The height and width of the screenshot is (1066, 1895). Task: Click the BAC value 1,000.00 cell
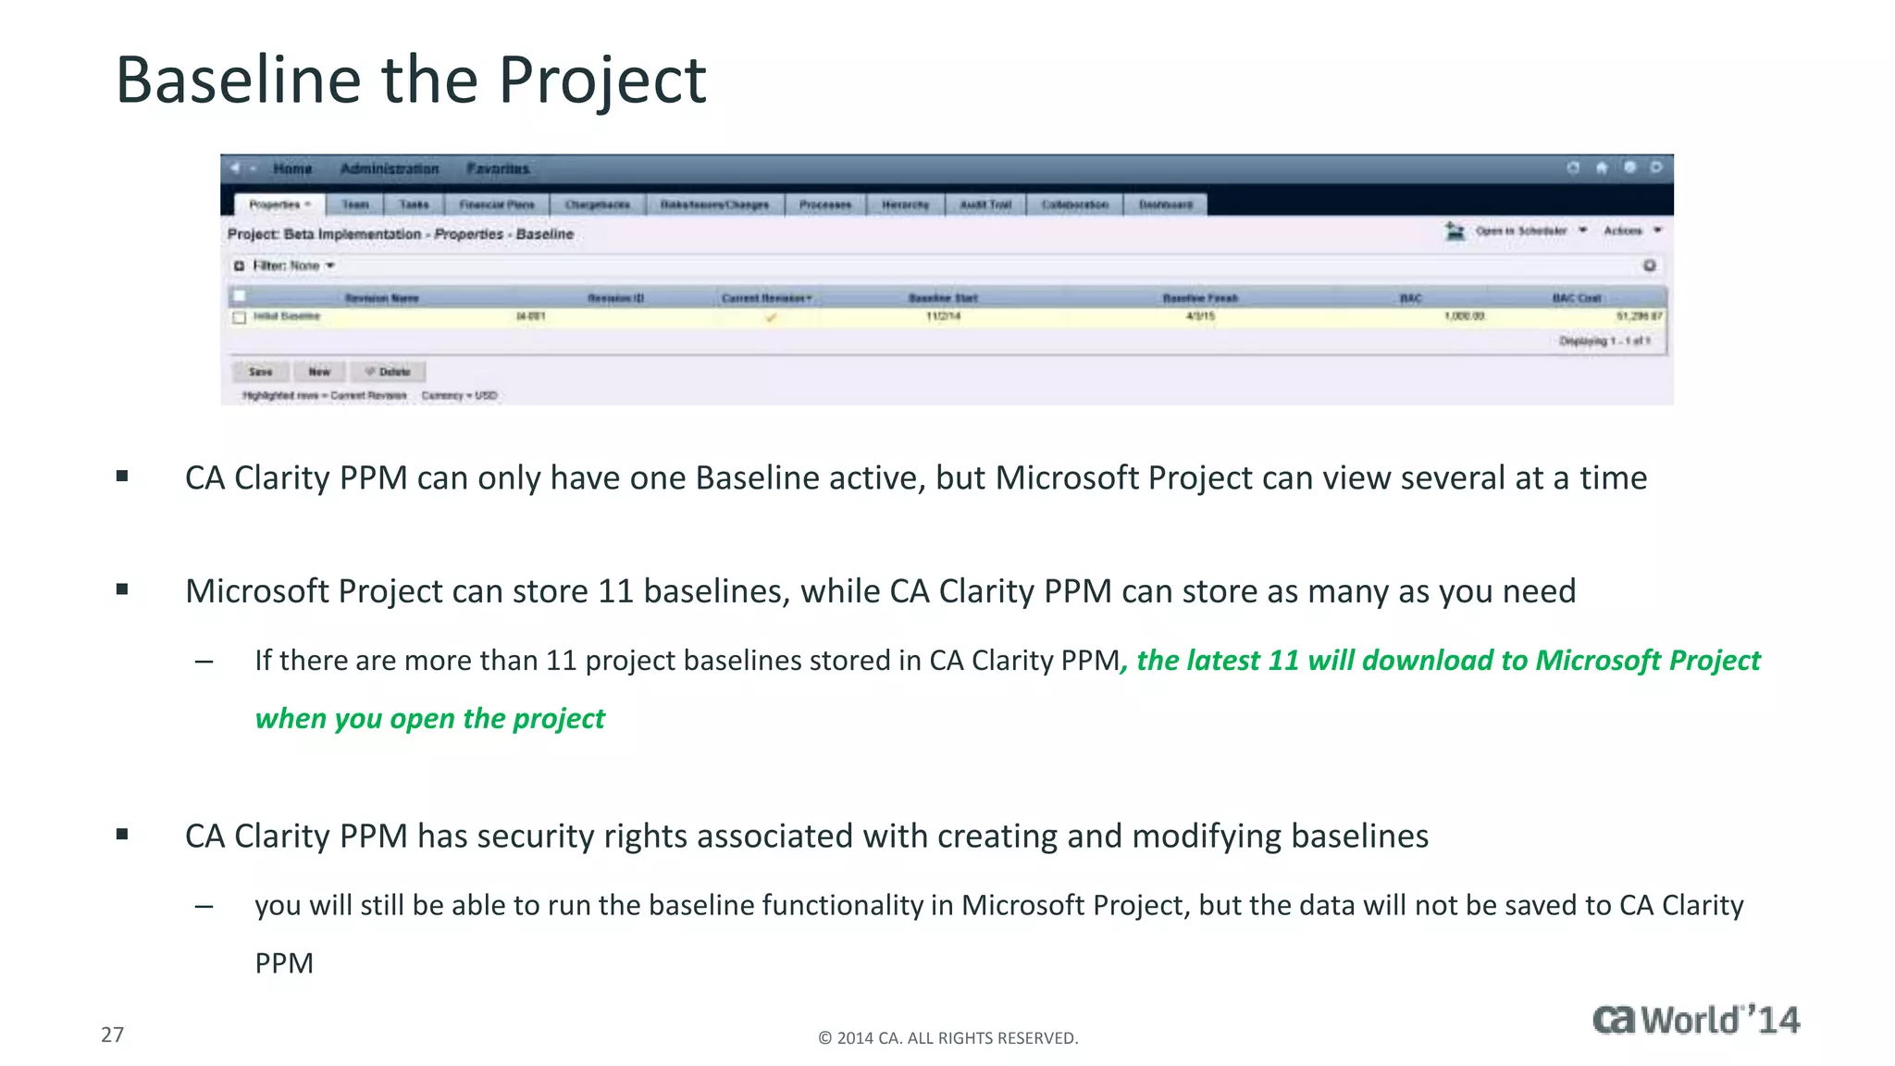pos(1464,316)
